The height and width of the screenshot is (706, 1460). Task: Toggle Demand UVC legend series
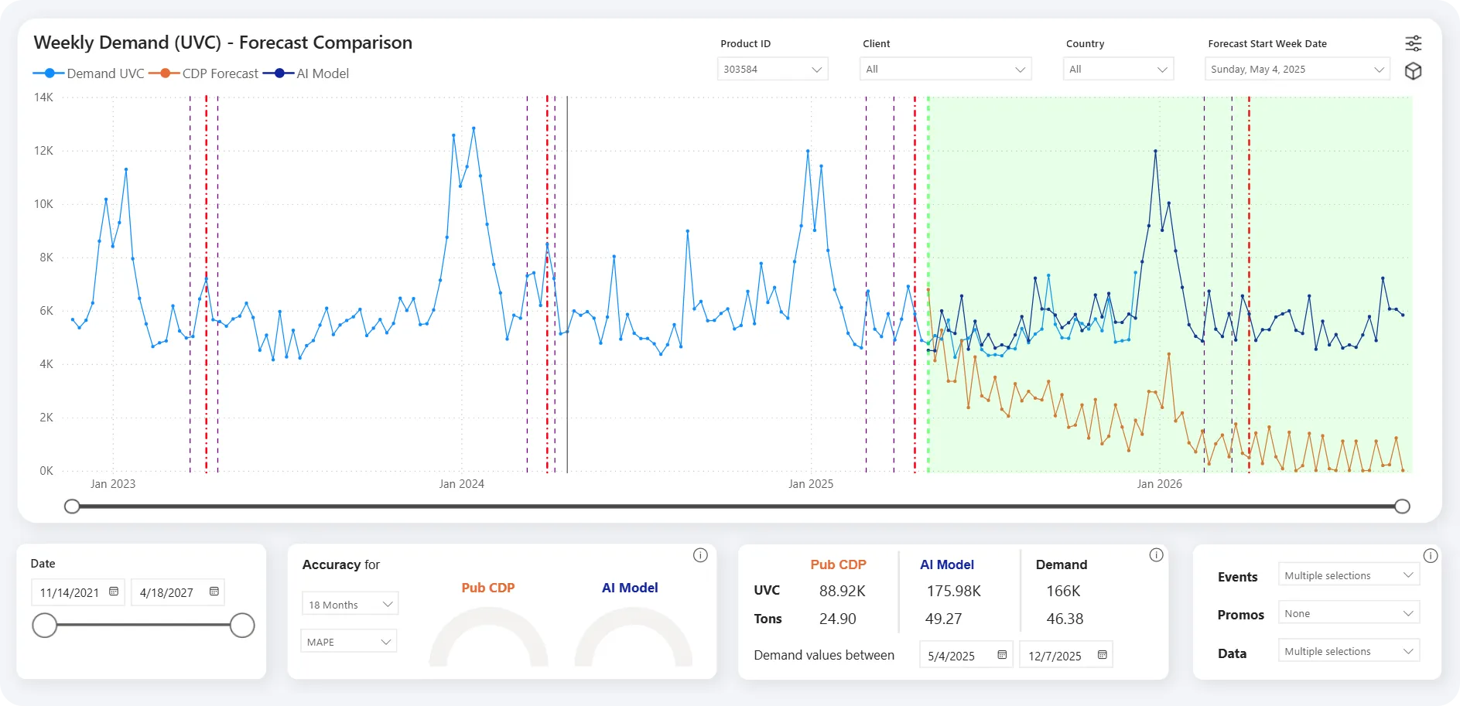88,73
